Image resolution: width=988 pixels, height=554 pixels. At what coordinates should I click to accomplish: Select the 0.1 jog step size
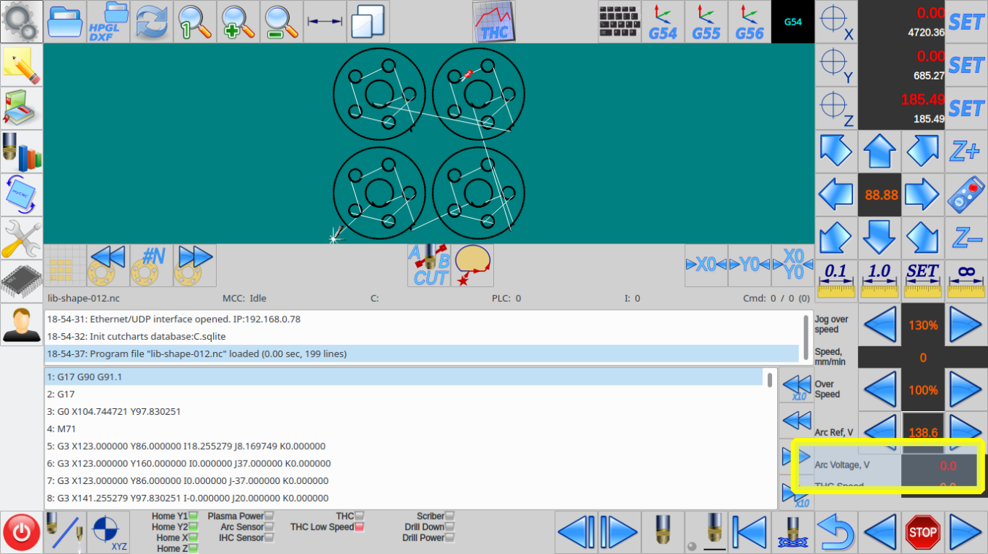tap(836, 281)
